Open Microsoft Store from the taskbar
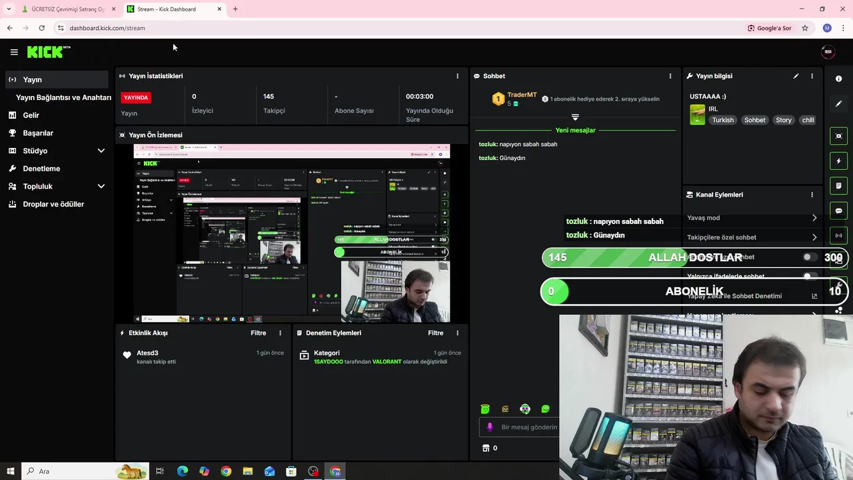Screen dimensions: 853x480 pos(291,471)
